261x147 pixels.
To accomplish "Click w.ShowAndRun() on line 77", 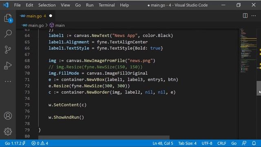I will (66, 117).
